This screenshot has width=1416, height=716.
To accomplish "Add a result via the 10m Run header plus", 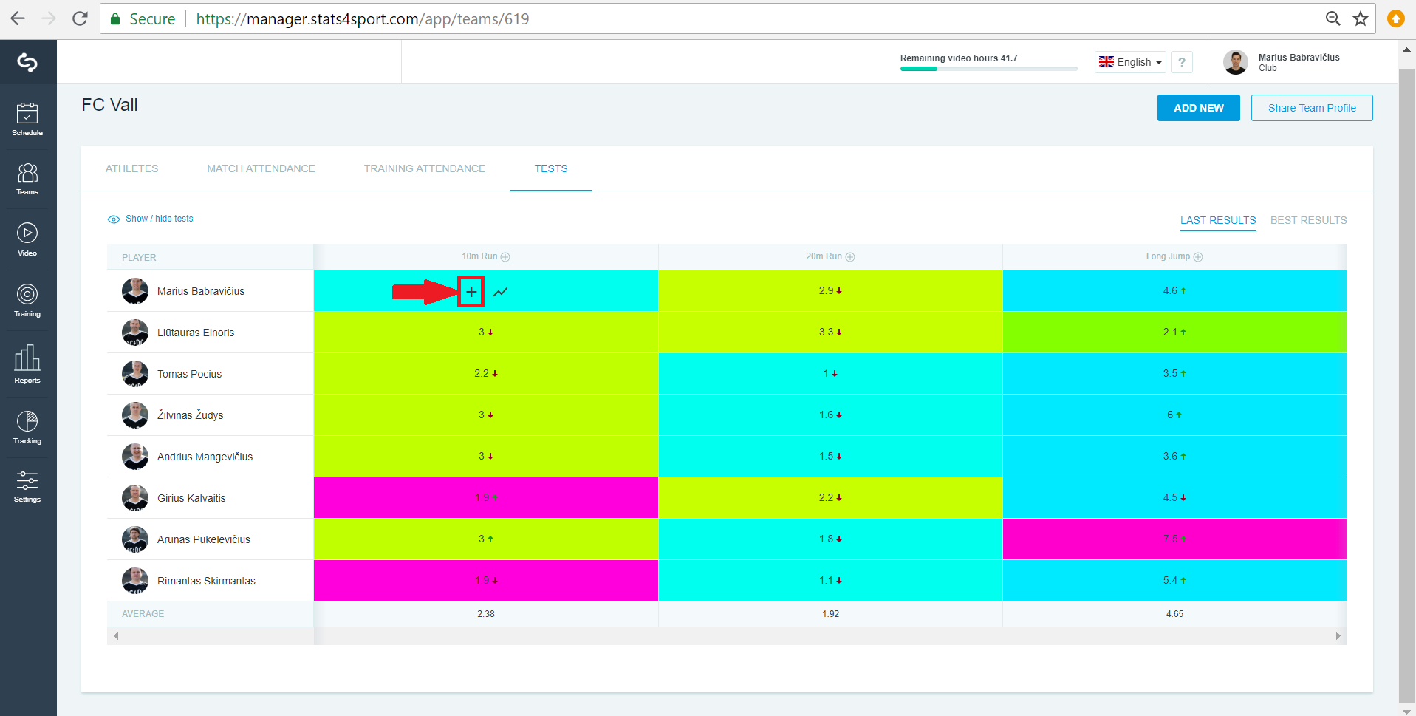I will [505, 257].
